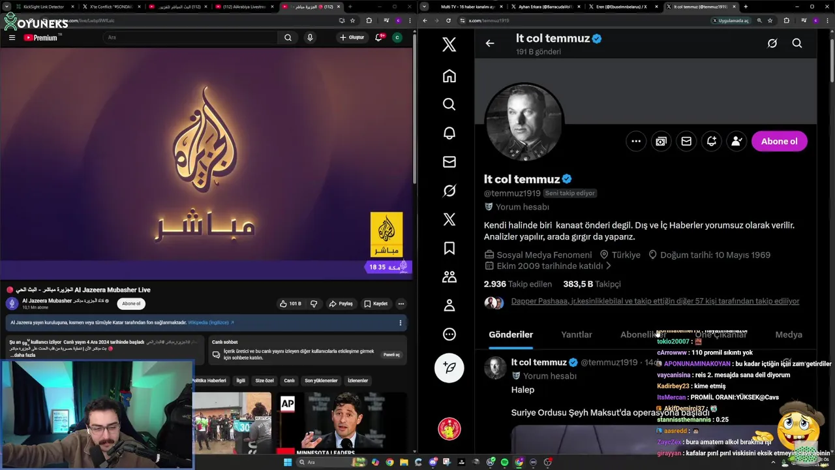The height and width of the screenshot is (470, 835).
Task: Open More circle icon in X sidebar
Action: click(449, 334)
